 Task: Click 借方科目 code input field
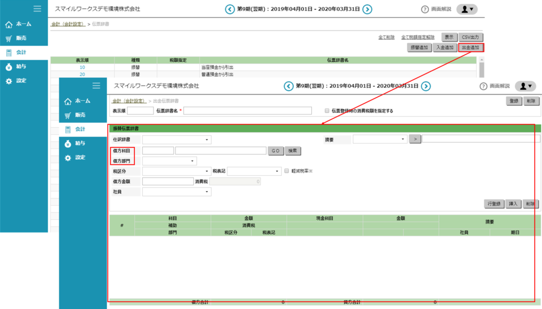(158, 151)
